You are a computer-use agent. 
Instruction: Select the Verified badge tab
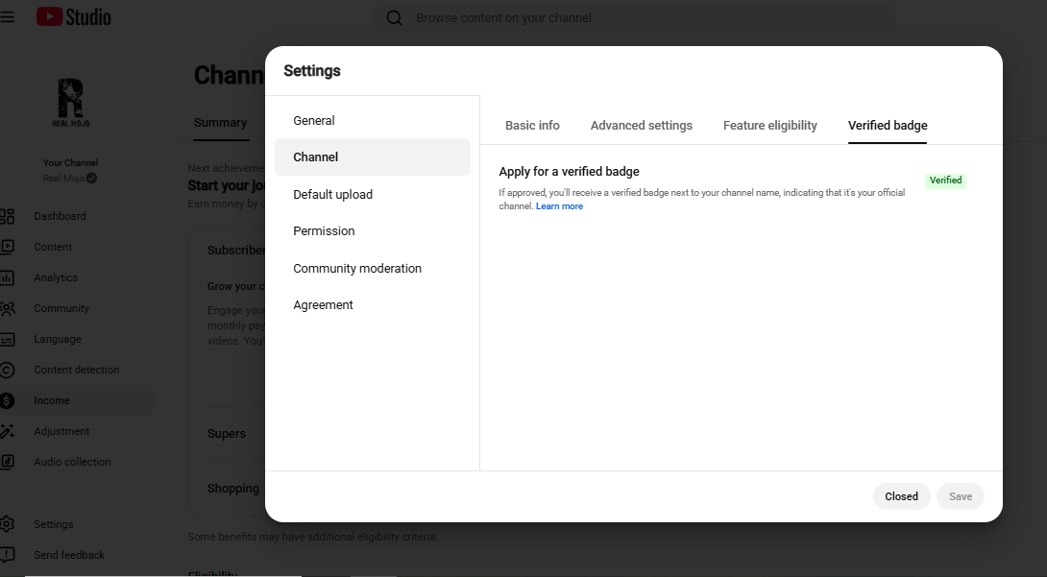tap(888, 126)
